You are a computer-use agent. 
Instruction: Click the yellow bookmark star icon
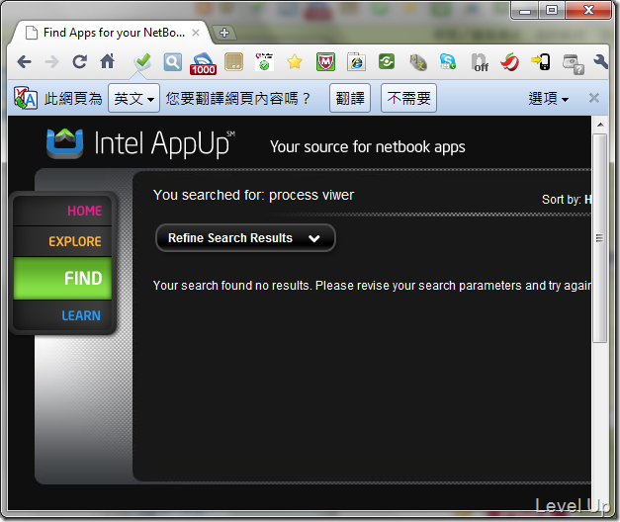(295, 61)
